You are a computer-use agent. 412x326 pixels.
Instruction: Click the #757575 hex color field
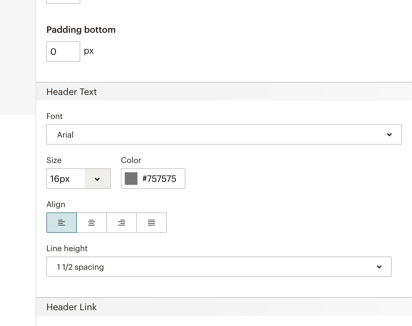[x=159, y=179]
